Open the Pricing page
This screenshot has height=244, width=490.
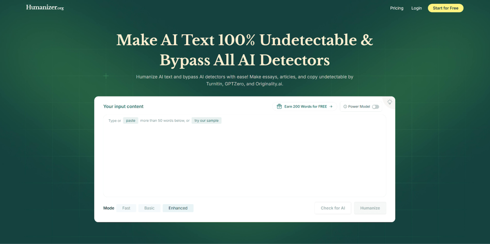[396, 8]
